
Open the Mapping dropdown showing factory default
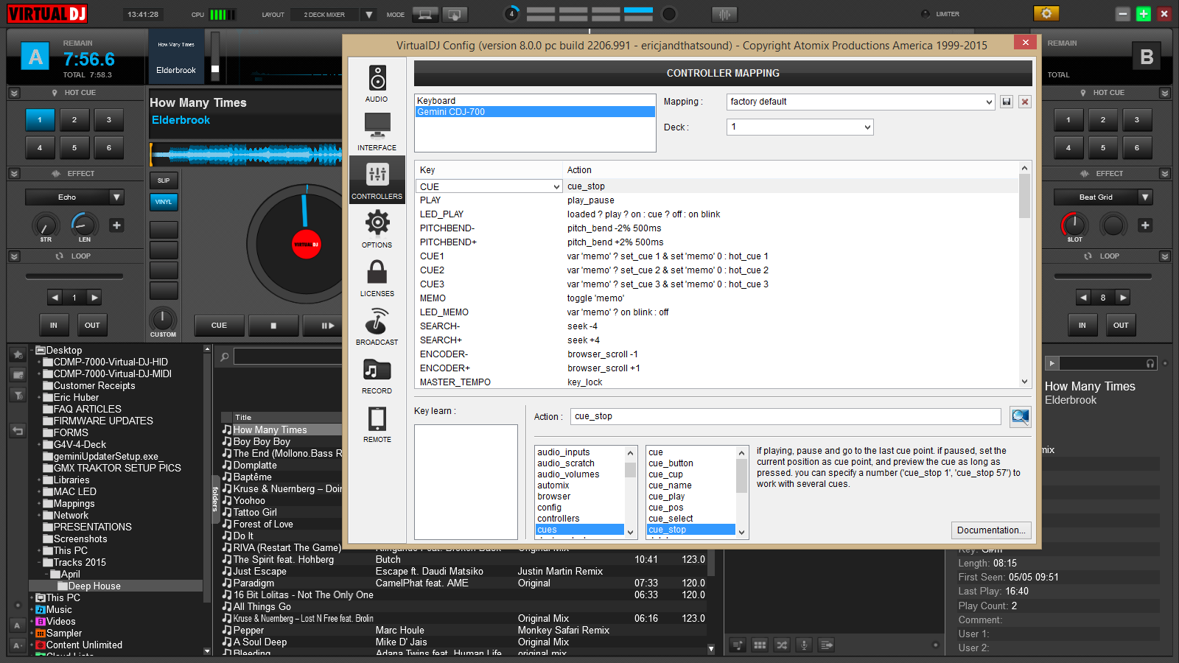click(859, 102)
